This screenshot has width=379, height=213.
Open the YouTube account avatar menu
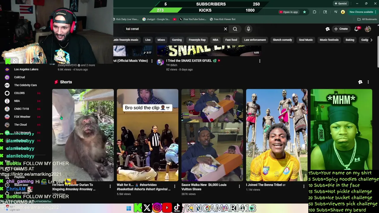[x=368, y=29]
